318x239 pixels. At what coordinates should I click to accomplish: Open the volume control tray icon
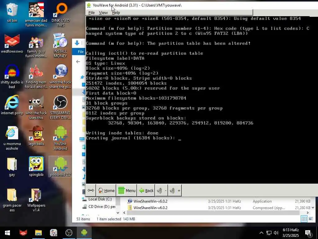(276, 233)
